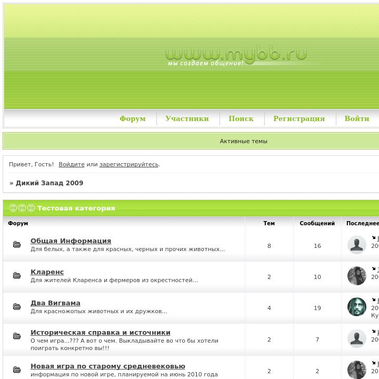Open green-tinted avatar in Два Вигвама row
Viewport: 379px width, 379px height.
click(357, 307)
